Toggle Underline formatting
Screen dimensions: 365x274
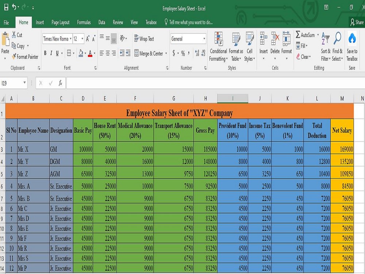tap(57, 53)
